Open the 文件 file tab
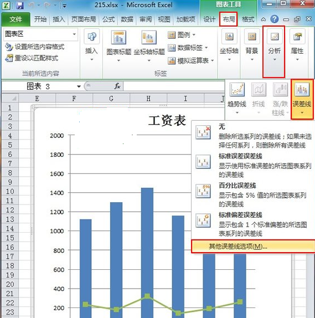Screen dimensions: 315x318 (16, 19)
